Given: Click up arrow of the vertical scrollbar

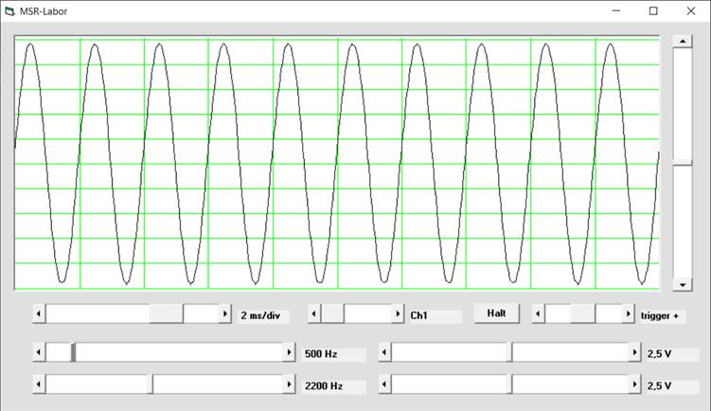Looking at the screenshot, I should point(682,42).
